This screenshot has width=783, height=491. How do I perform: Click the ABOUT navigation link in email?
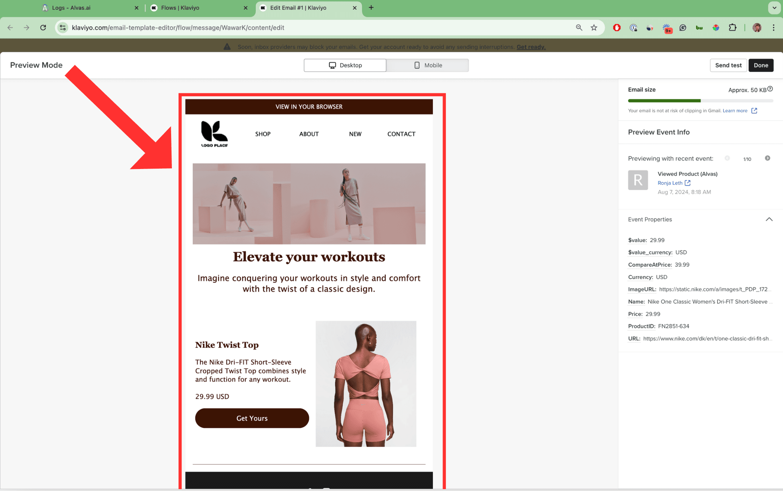tap(309, 134)
